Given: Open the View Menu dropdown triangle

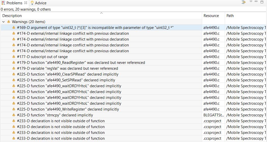Looking at the screenshot, I should [251, 2].
